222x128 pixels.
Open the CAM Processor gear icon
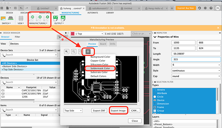click(x=39, y=18)
